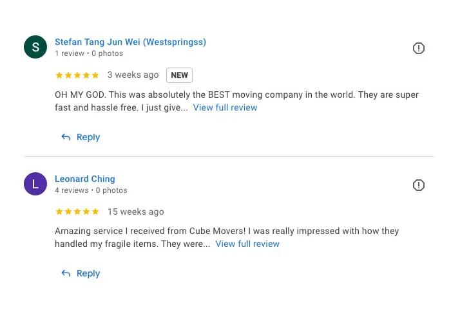Reply to Leonard Ching's review
The height and width of the screenshot is (315, 451).
[x=88, y=273]
